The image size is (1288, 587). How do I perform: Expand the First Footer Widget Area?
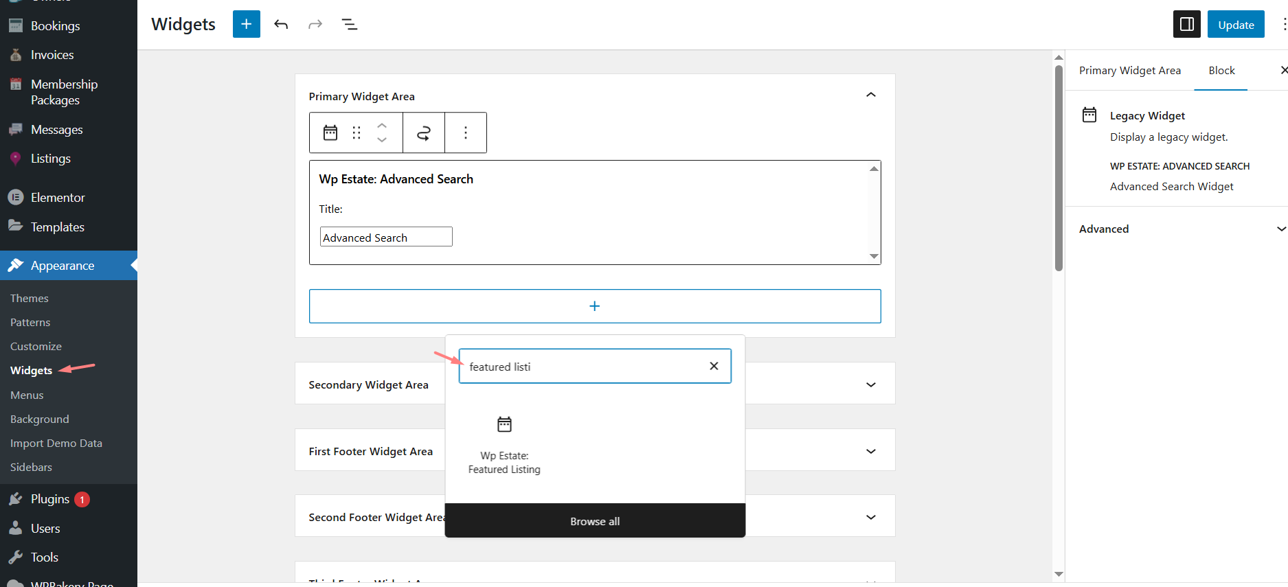pos(870,451)
